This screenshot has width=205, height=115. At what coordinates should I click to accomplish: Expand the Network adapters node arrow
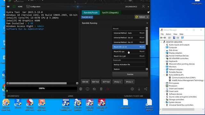(x=164, y=70)
